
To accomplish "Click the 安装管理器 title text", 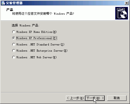I will point(14,3).
